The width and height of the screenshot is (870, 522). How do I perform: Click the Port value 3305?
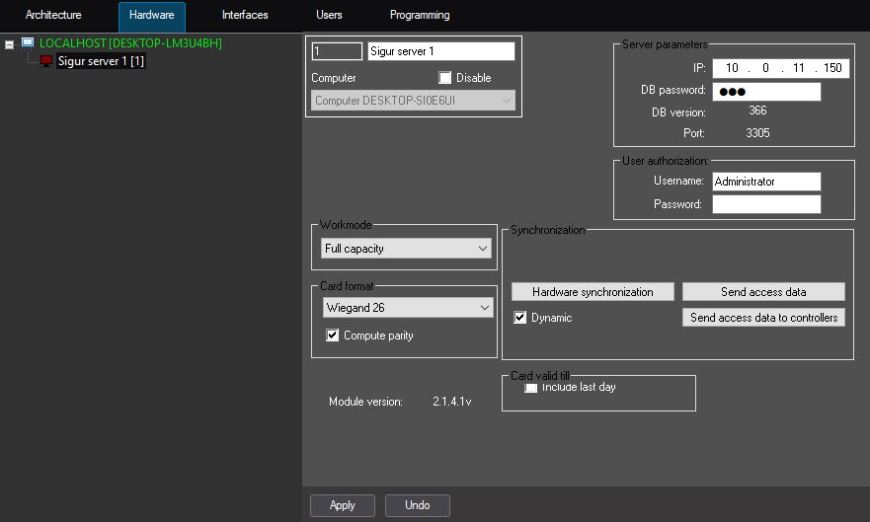click(x=757, y=133)
